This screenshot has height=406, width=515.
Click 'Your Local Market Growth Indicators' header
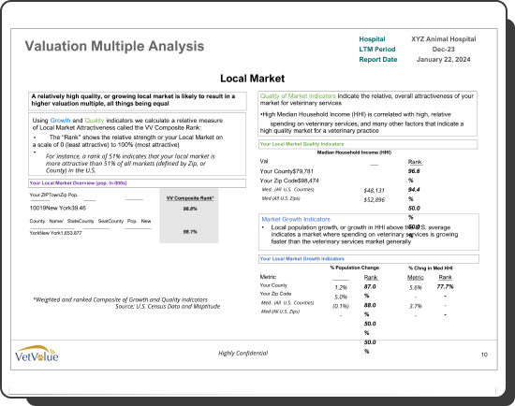[x=302, y=258]
